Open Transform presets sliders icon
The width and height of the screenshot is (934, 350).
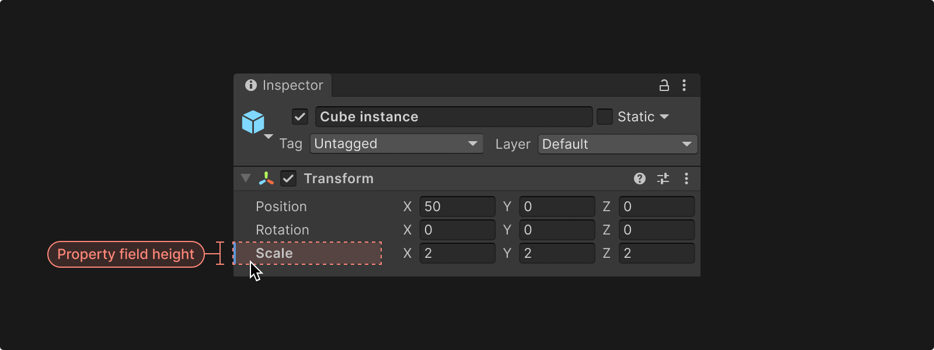click(x=663, y=178)
